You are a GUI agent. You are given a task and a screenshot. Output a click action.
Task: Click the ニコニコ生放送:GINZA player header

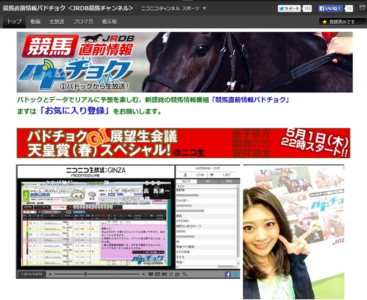(x=96, y=172)
